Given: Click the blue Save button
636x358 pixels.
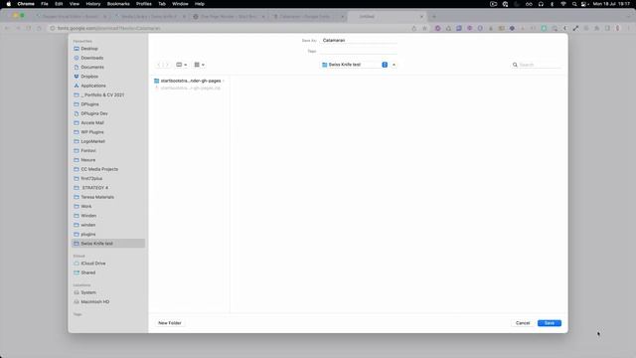Looking at the screenshot, I should tap(550, 323).
